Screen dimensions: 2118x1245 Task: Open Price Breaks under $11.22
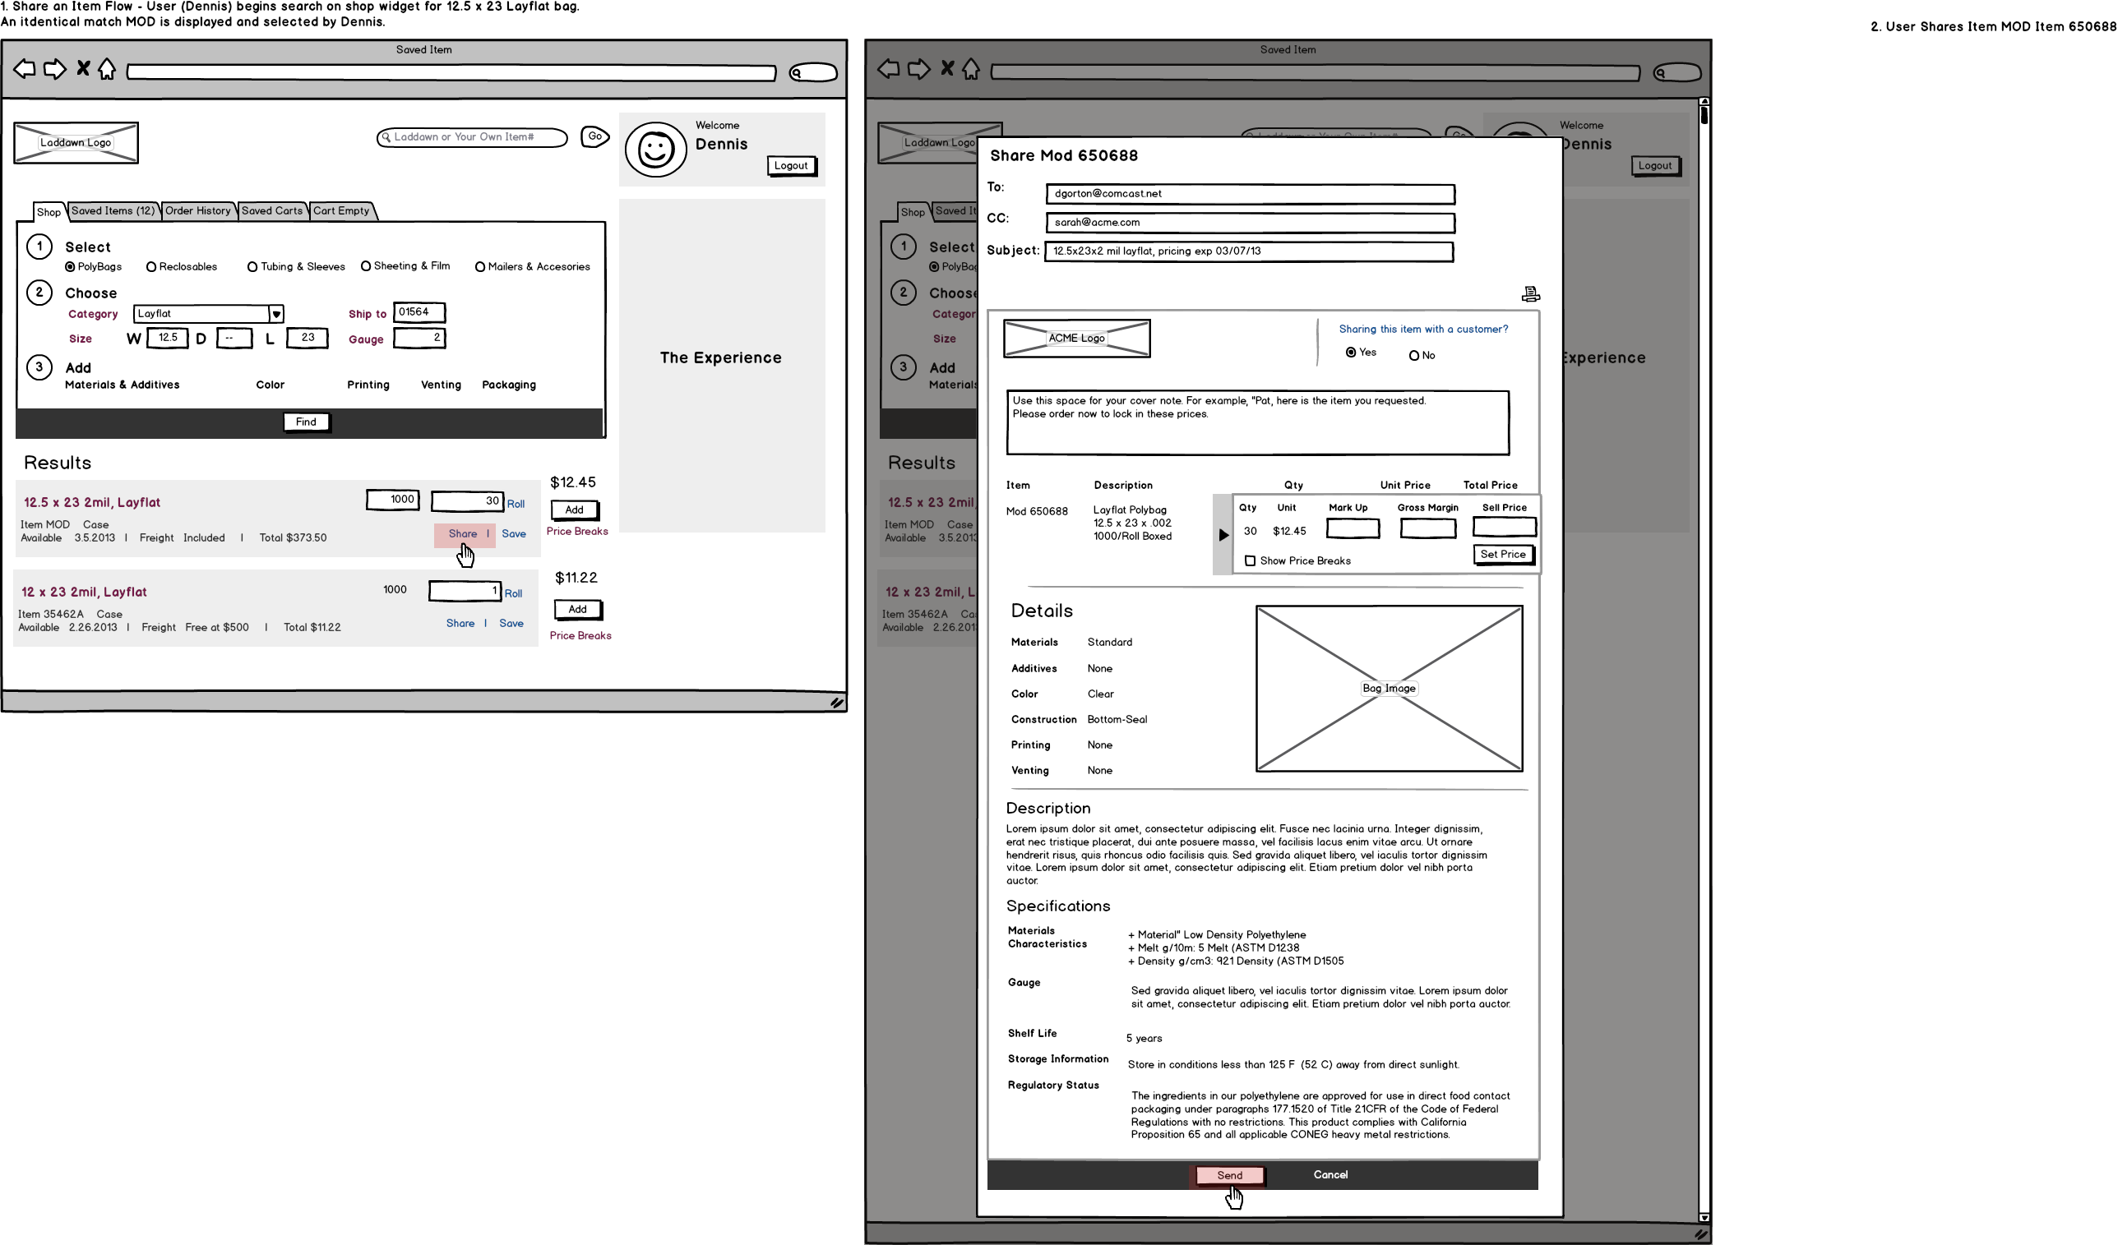click(x=580, y=635)
